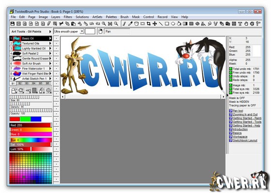Select the Color Picker eyedropper tool
The width and height of the screenshot is (271, 193).
[x=130, y=24]
